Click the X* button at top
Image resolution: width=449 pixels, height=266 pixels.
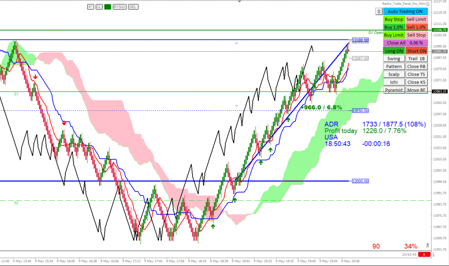(90, 7)
